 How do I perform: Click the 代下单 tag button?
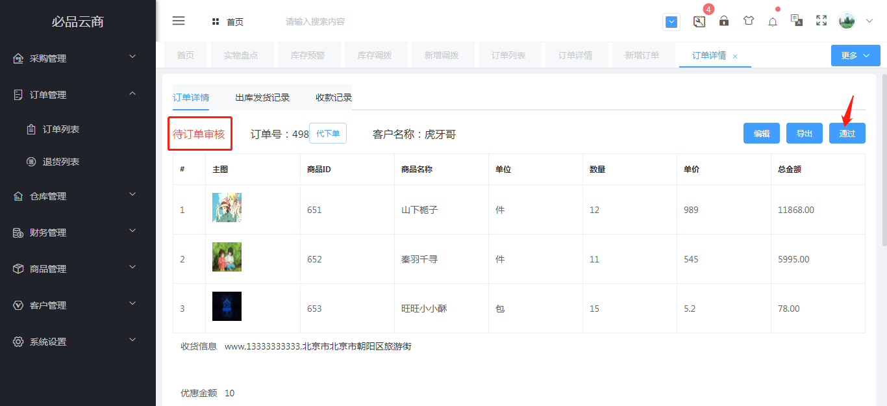[x=328, y=133]
